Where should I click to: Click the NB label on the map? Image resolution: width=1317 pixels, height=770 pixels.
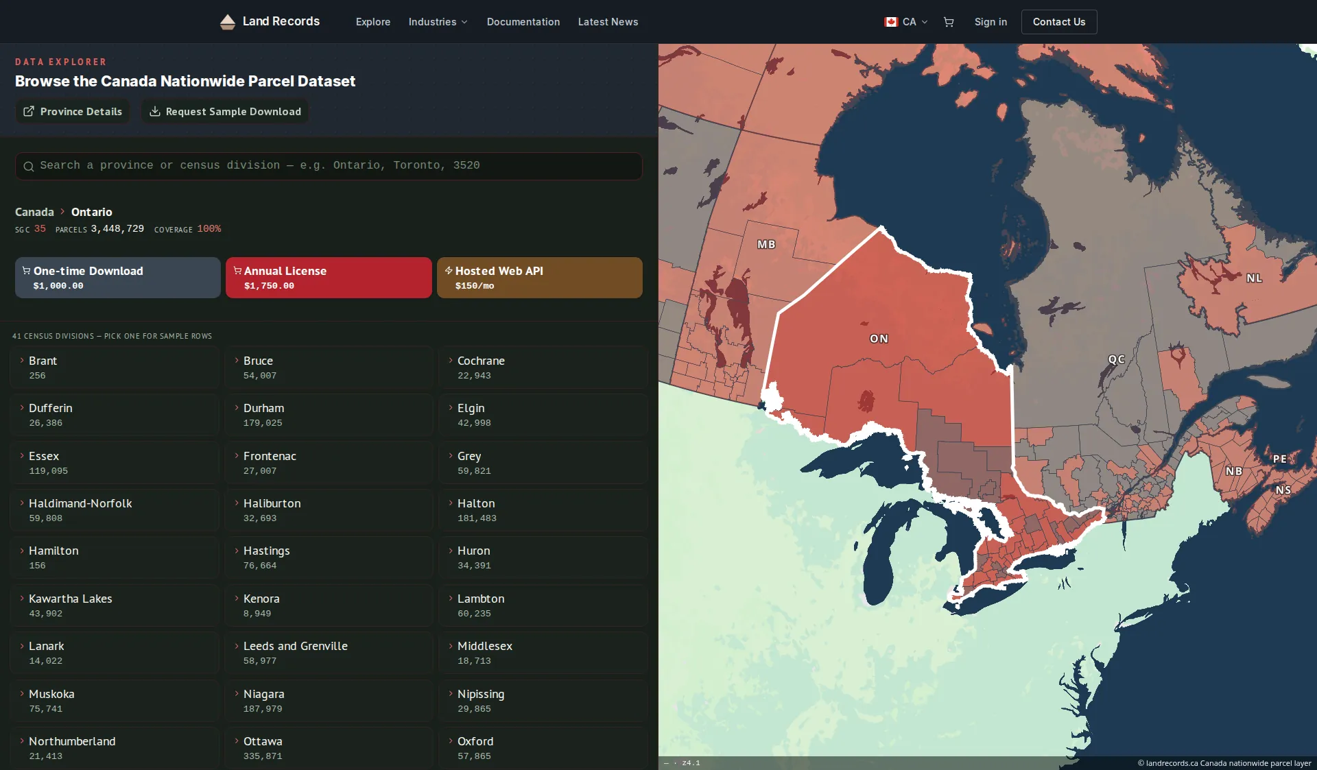1233,471
